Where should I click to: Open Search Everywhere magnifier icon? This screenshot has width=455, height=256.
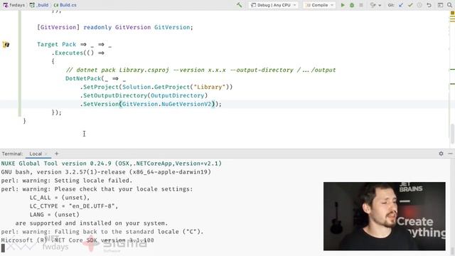pyautogui.click(x=449, y=5)
